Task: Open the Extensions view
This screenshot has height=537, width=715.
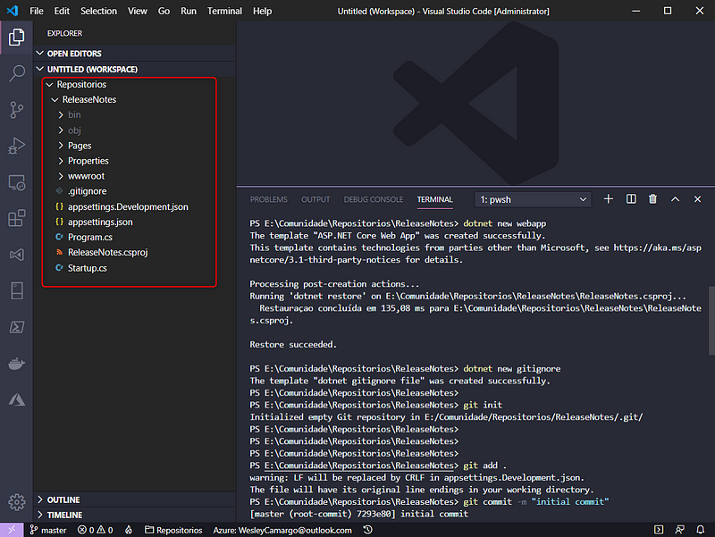Action: pyautogui.click(x=16, y=217)
